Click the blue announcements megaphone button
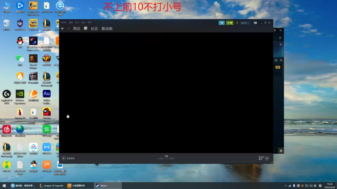 (x=222, y=23)
